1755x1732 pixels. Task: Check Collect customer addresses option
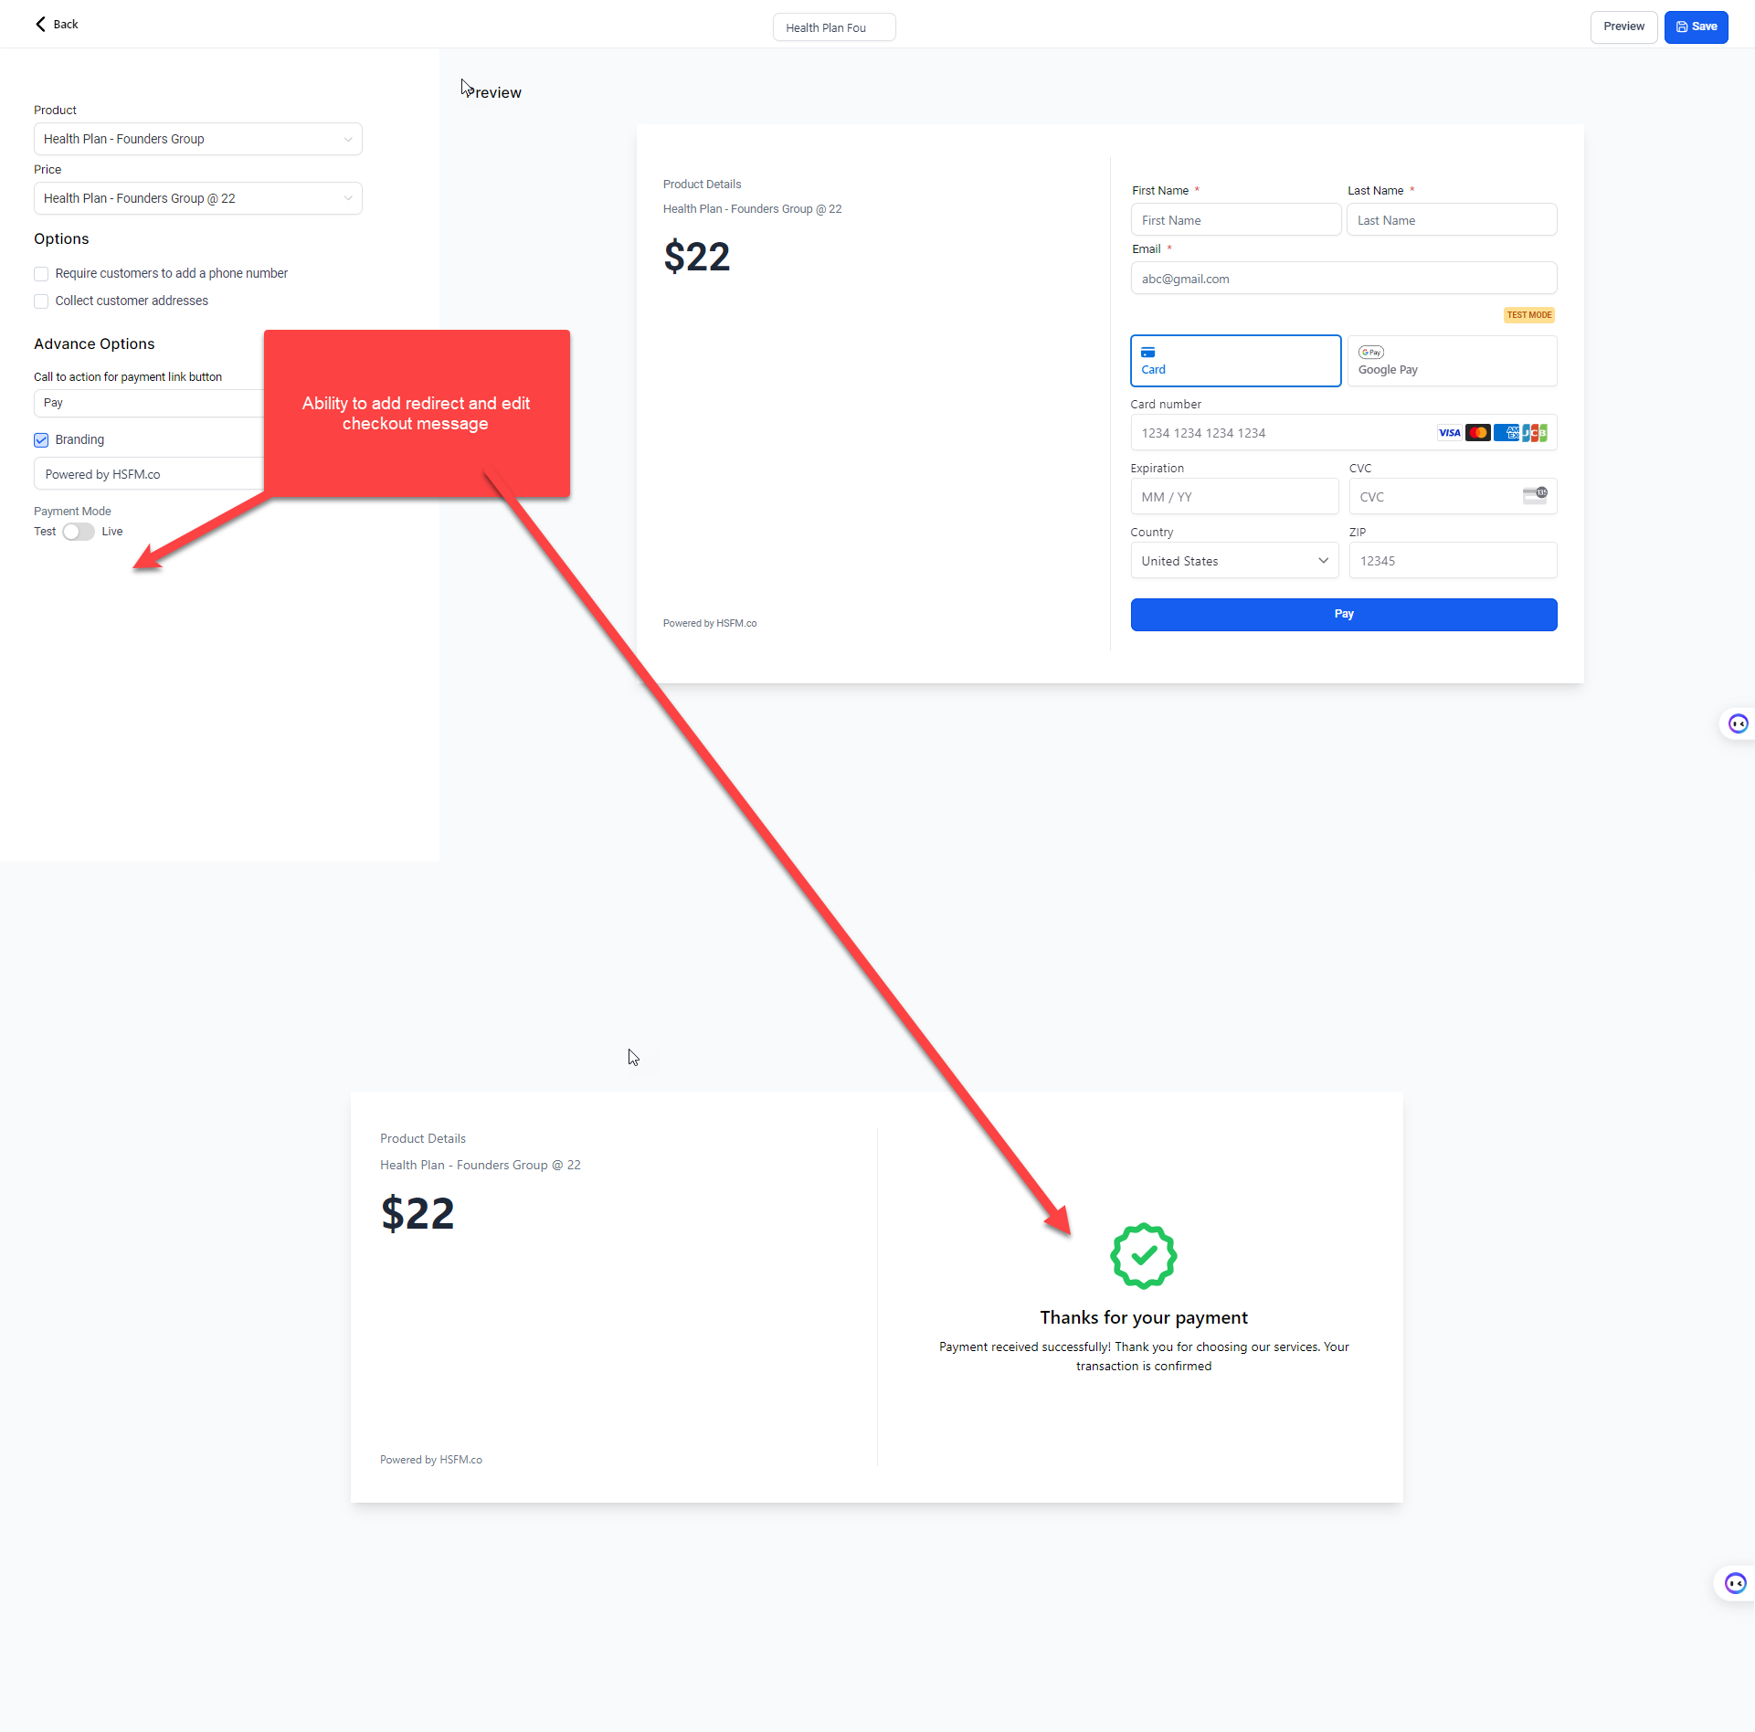pos(41,301)
